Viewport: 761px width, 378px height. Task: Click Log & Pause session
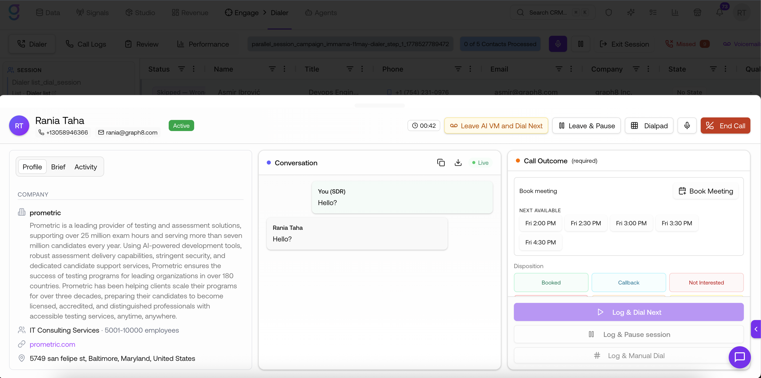[629, 334]
